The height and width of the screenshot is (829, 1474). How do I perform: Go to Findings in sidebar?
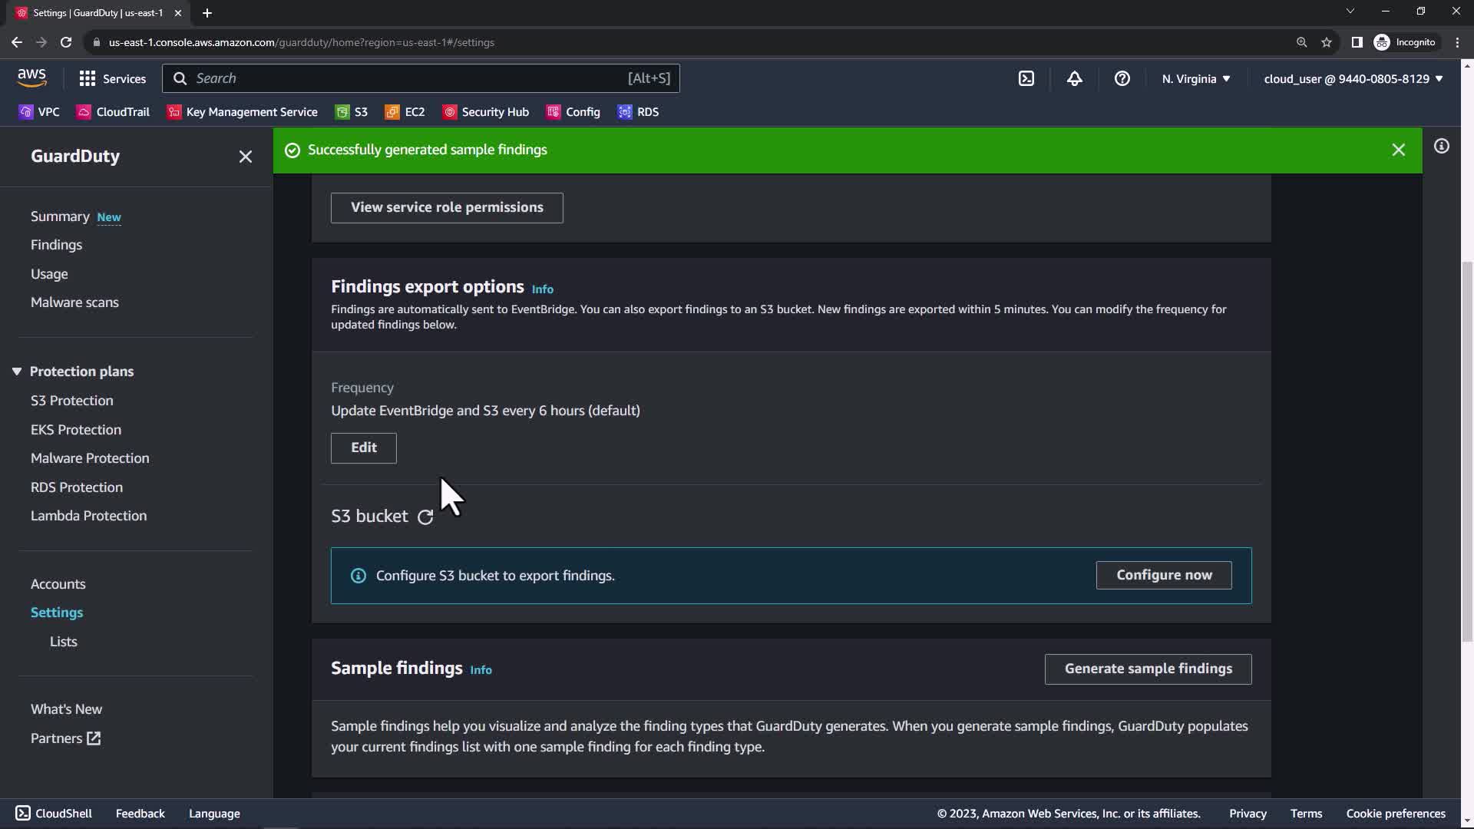point(56,245)
